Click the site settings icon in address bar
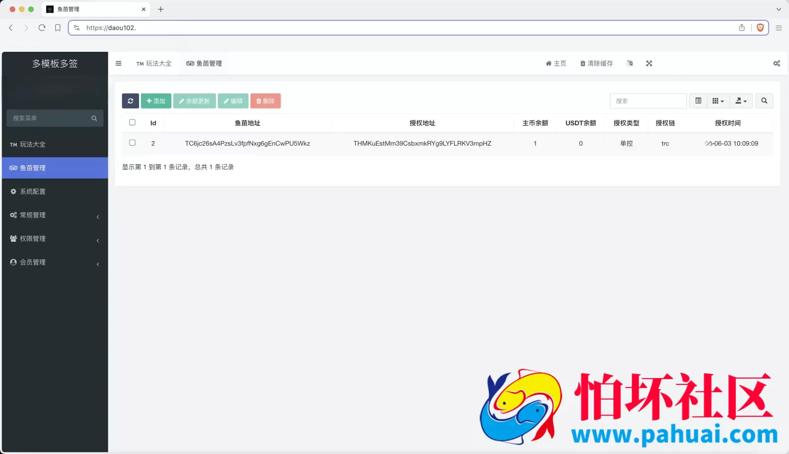The width and height of the screenshot is (789, 454). [76, 28]
